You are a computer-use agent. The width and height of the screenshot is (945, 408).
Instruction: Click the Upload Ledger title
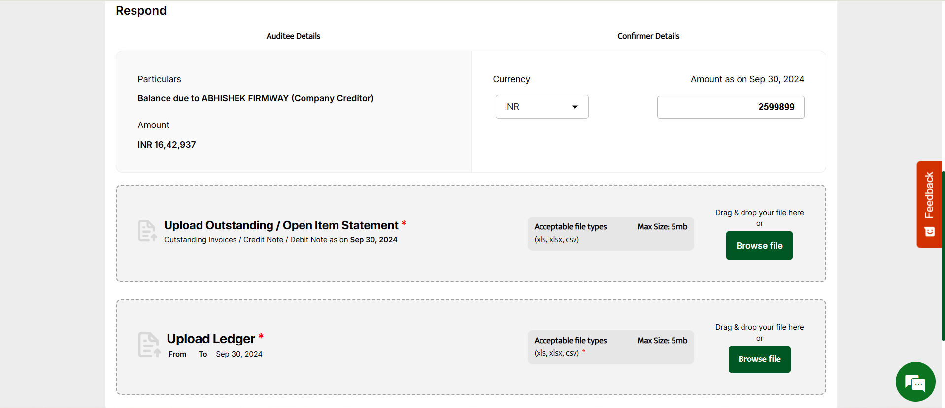point(210,339)
